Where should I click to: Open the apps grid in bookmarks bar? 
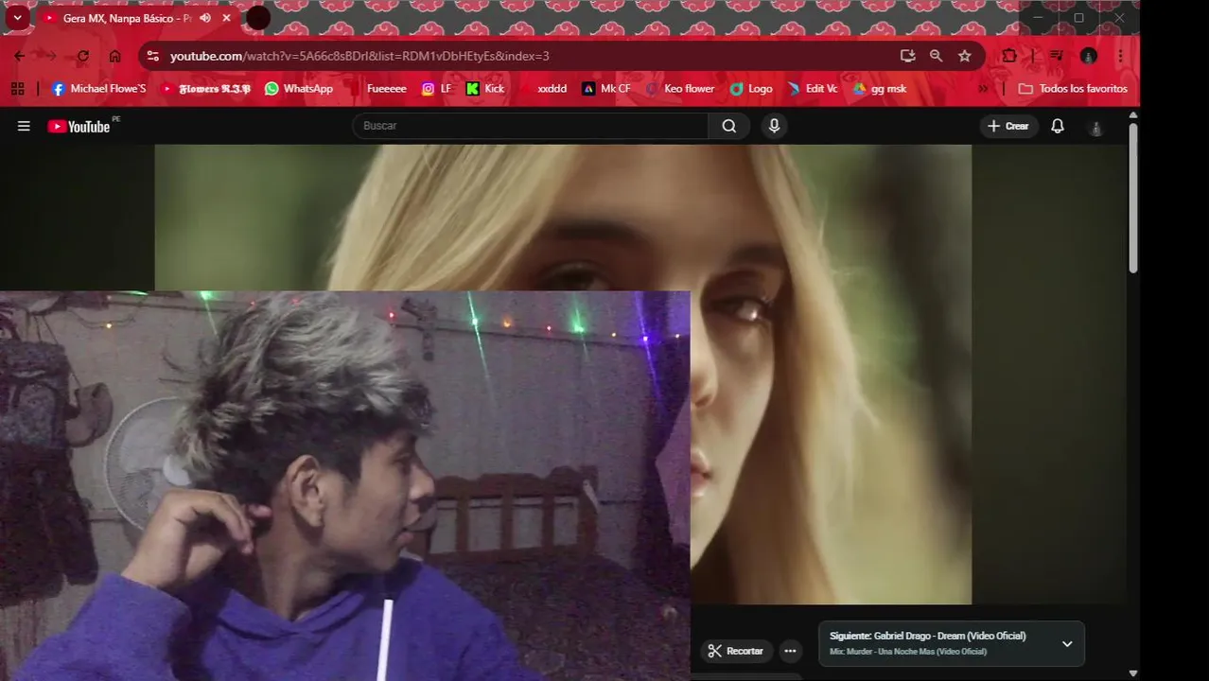point(17,88)
